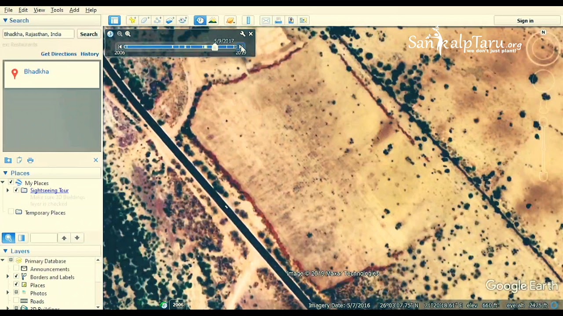Uncheck the Sightseeing Tour checkbox
Viewport: 563px width, 316px height.
tap(16, 190)
